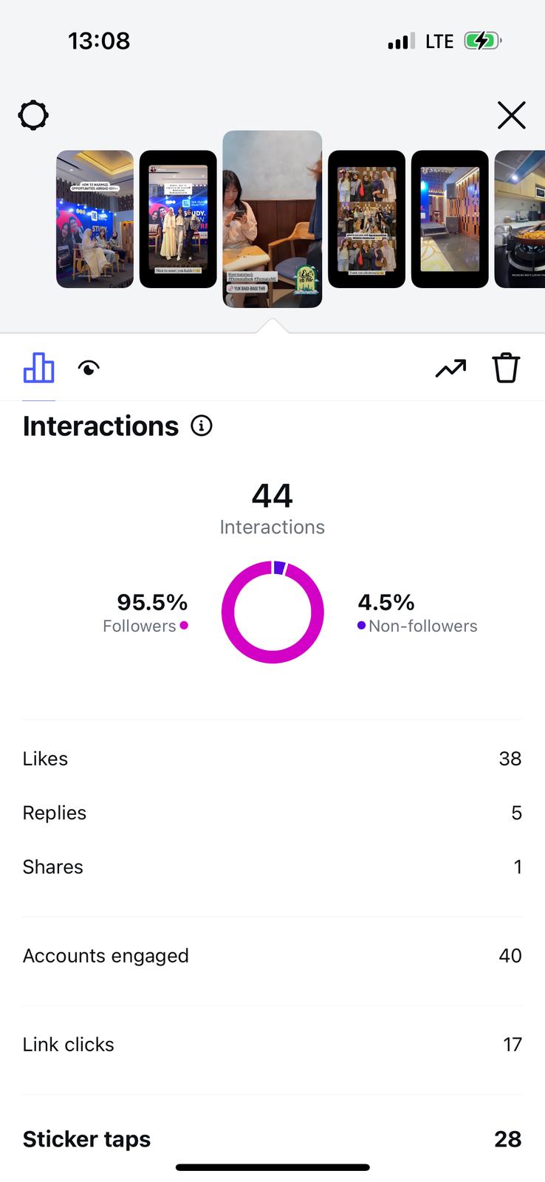
Task: Open Interactions info icon
Action: pyautogui.click(x=202, y=426)
